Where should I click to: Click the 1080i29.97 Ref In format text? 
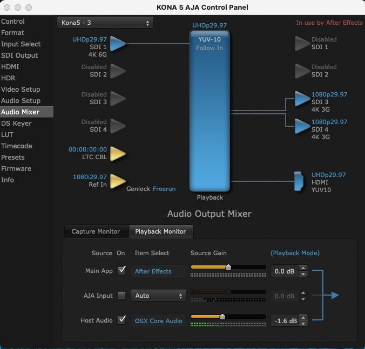90,177
